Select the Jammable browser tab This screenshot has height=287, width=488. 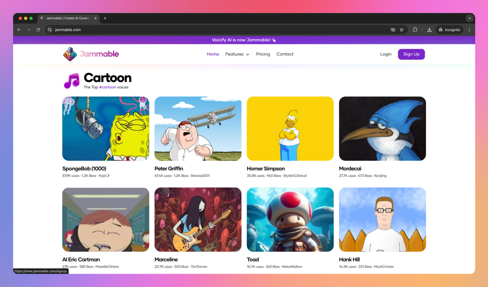point(68,18)
